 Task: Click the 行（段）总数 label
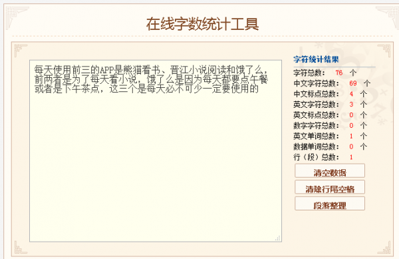(x=316, y=157)
